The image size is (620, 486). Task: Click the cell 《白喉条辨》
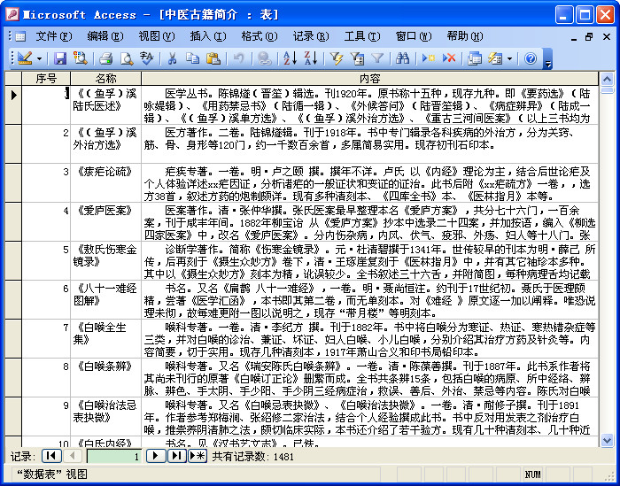pos(105,378)
